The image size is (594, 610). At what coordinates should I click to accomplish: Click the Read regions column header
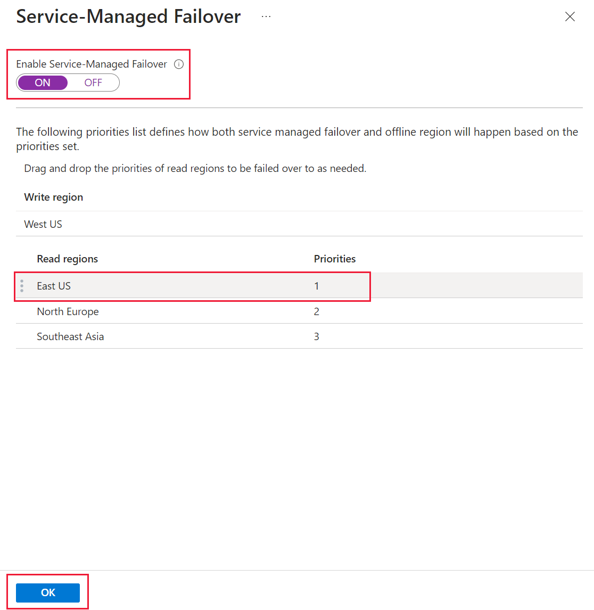click(67, 259)
